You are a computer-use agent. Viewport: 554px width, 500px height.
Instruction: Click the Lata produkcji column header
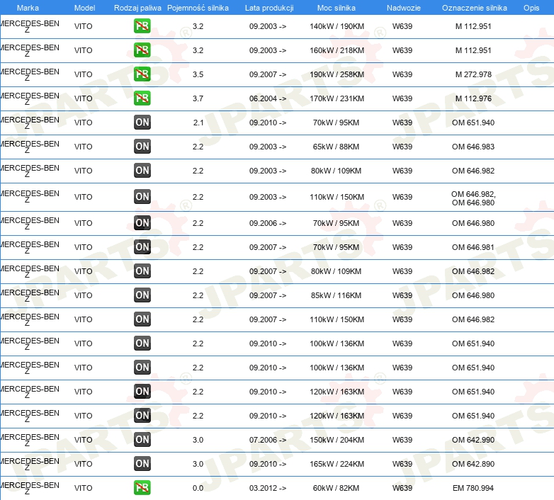[269, 8]
